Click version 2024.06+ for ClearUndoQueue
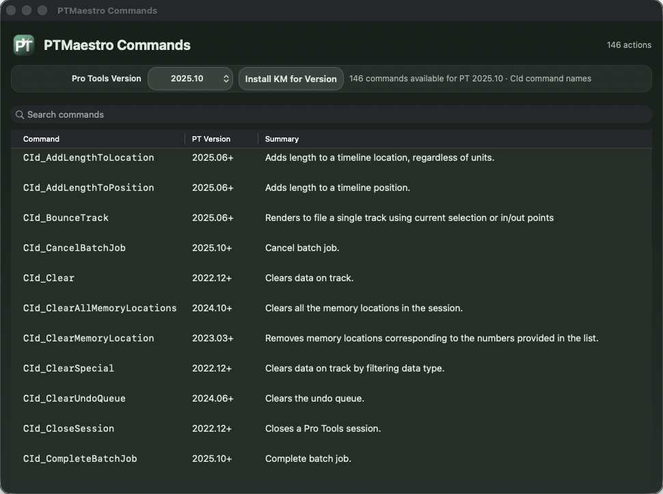663x494 pixels. click(x=213, y=398)
